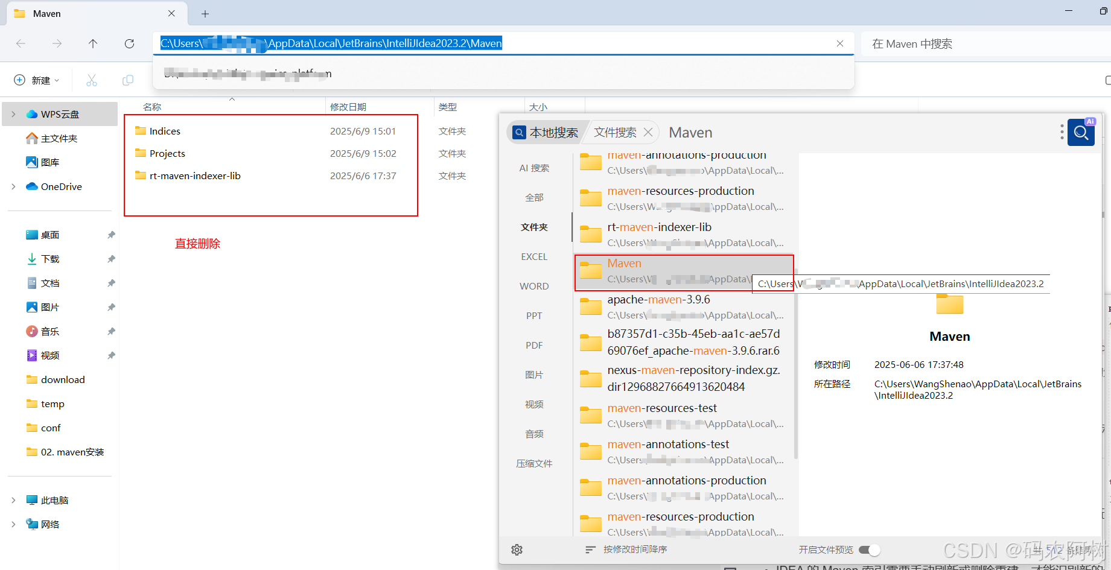Go back in File Explorer

[x=21, y=43]
